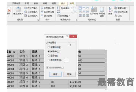Switch to Page Layout (页面布局) tab
Screen dimensions: 136x92
tap(16, 4)
